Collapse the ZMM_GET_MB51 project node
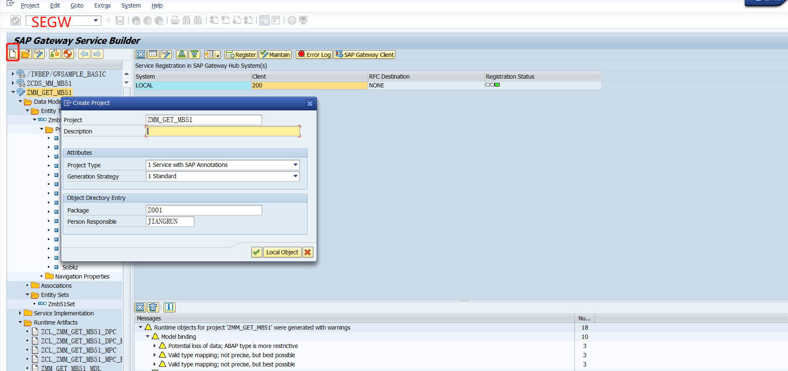Image resolution: width=788 pixels, height=371 pixels. pos(13,92)
